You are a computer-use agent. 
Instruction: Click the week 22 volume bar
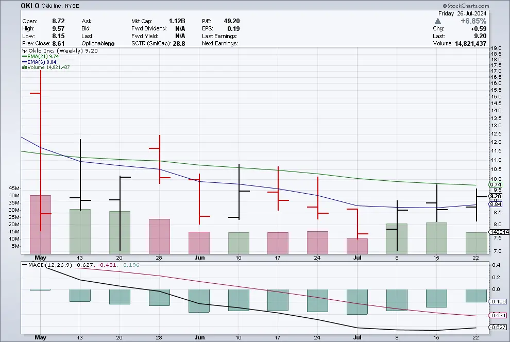click(x=476, y=243)
